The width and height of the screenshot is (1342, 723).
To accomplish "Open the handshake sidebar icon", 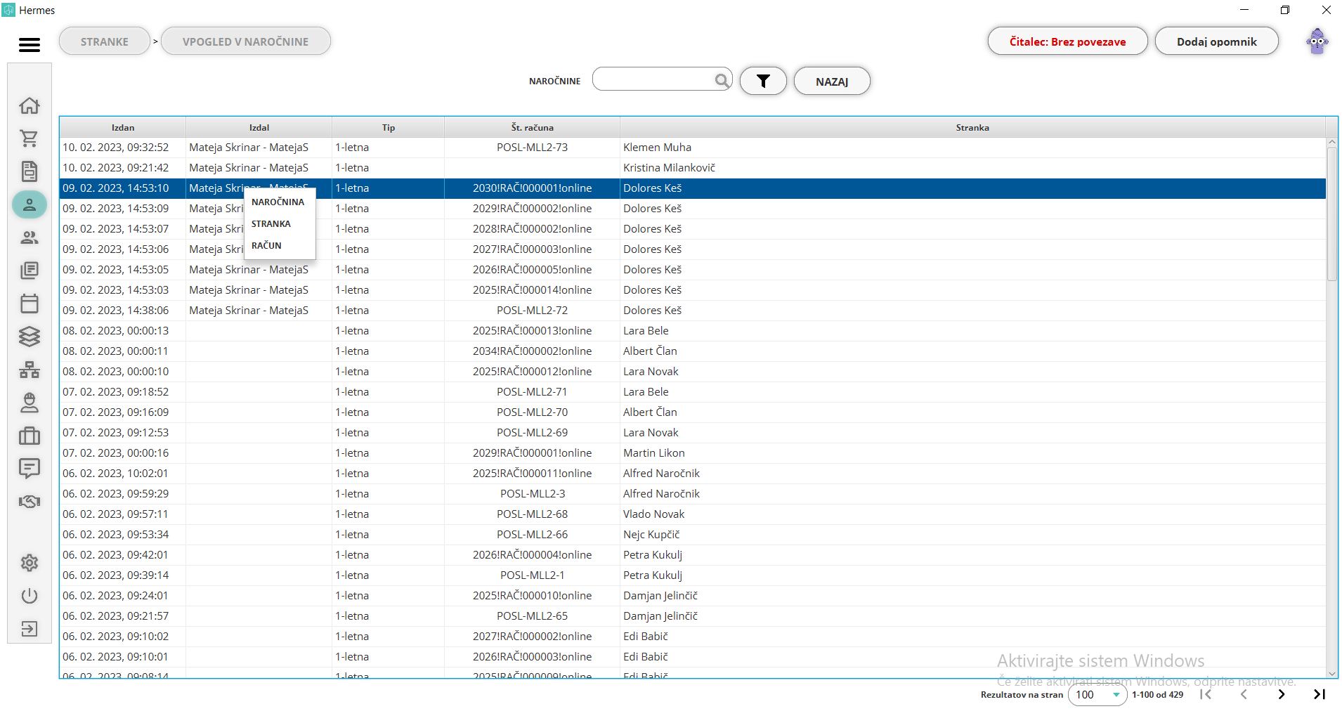I will pos(30,502).
